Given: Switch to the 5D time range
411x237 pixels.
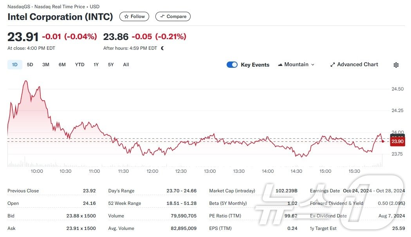Looking at the screenshot, I should (x=30, y=65).
